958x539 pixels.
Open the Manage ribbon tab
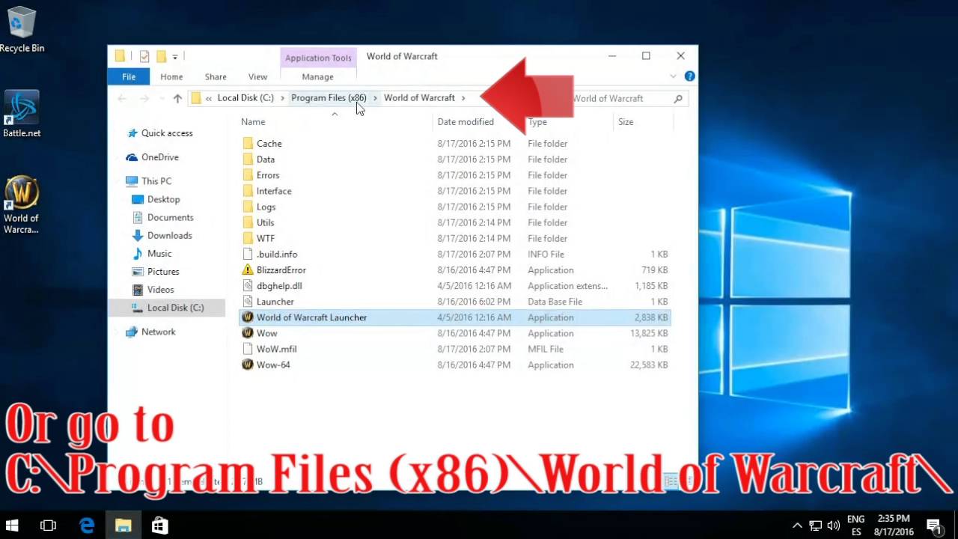(x=317, y=76)
